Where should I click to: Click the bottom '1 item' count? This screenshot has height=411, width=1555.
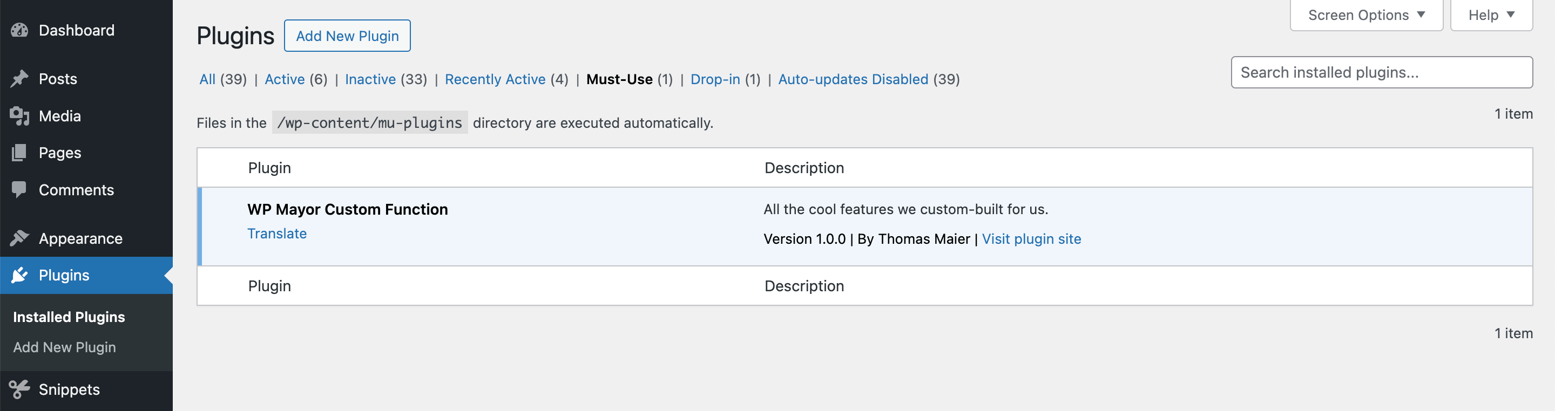1513,333
